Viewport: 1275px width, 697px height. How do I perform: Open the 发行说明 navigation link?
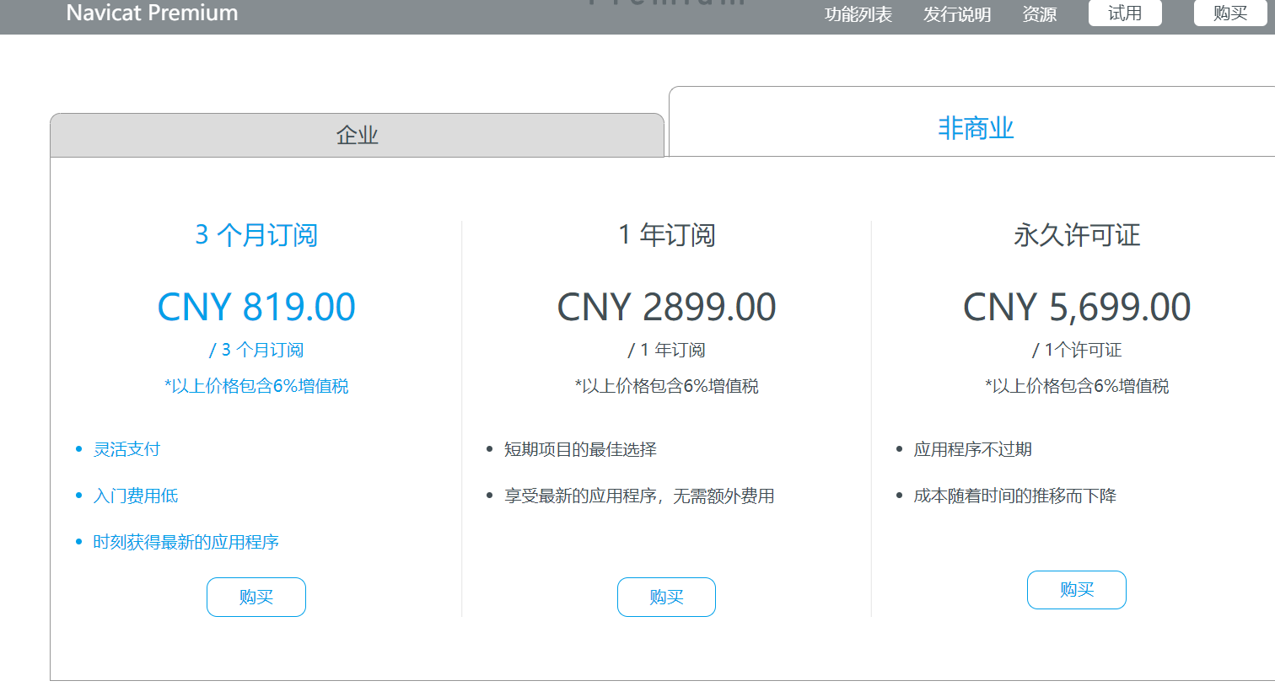956,14
